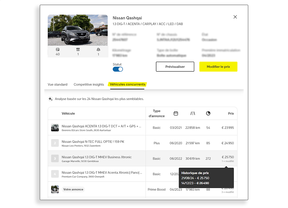Click days online value 272
This screenshot has height=208, width=288.
(x=208, y=158)
